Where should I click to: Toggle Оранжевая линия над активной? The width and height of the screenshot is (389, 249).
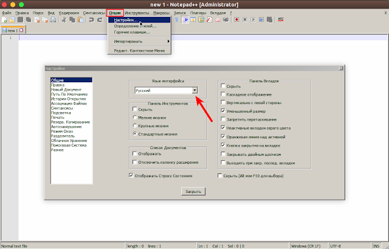223,136
